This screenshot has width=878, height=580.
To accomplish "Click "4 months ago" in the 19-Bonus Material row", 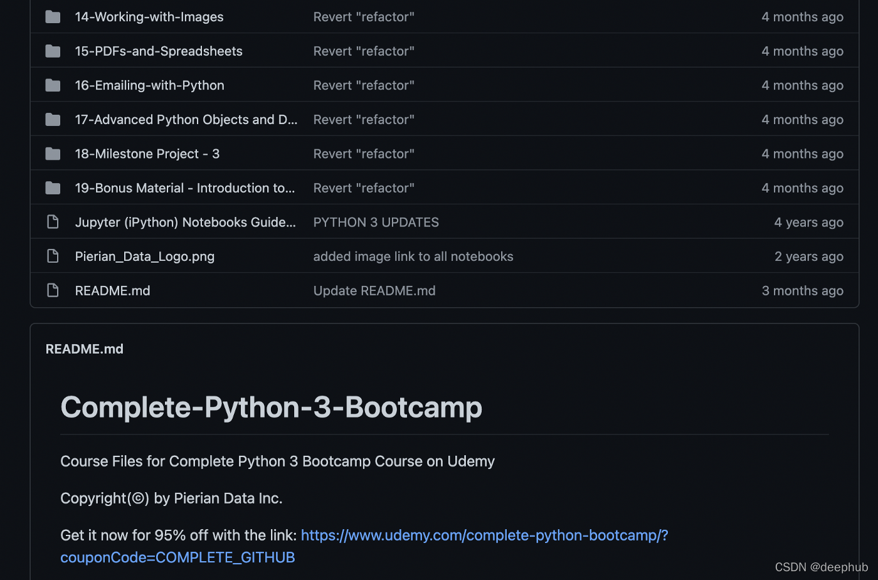I will (x=803, y=188).
